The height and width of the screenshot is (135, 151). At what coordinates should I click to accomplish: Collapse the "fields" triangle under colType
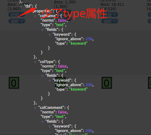point(42,76)
